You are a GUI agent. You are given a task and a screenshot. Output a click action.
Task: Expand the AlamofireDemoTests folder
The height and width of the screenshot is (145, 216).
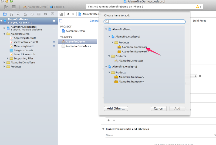click(4, 62)
